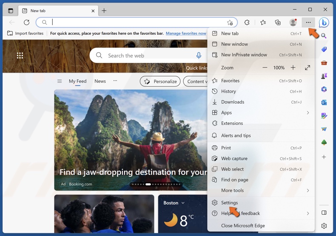The width and height of the screenshot is (336, 236).
Task: Open a new tab with plus button
Action: pyautogui.click(x=104, y=11)
